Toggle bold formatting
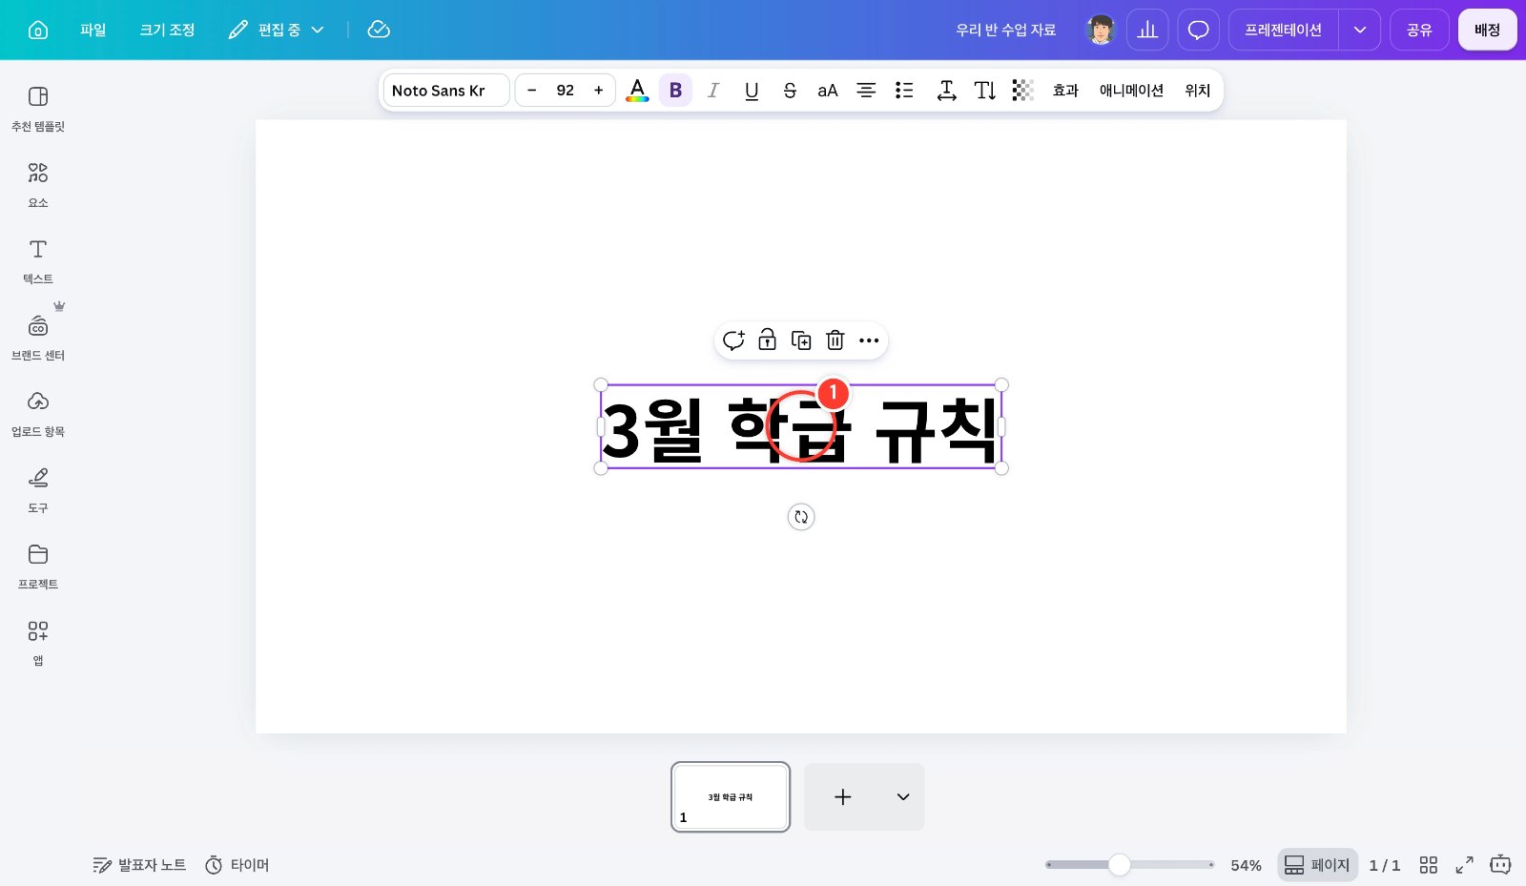1526x886 pixels. pyautogui.click(x=675, y=90)
